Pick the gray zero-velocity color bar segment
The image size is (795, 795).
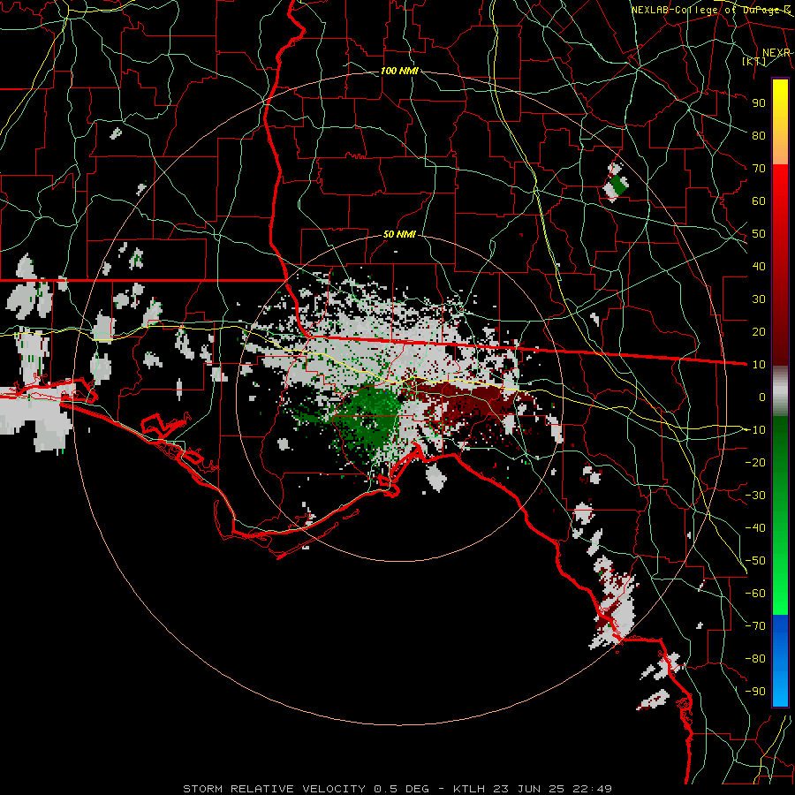pyautogui.click(x=780, y=391)
